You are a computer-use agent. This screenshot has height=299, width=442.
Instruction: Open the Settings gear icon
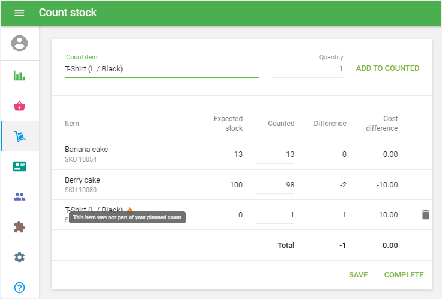(20, 257)
